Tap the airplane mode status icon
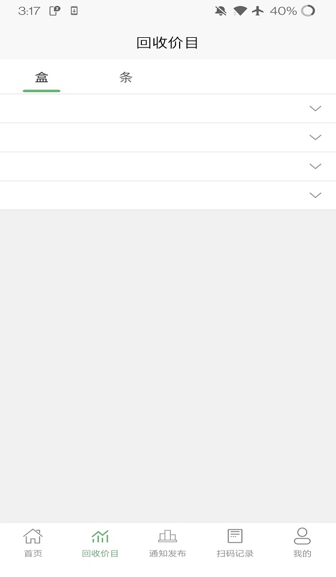 pyautogui.click(x=258, y=11)
